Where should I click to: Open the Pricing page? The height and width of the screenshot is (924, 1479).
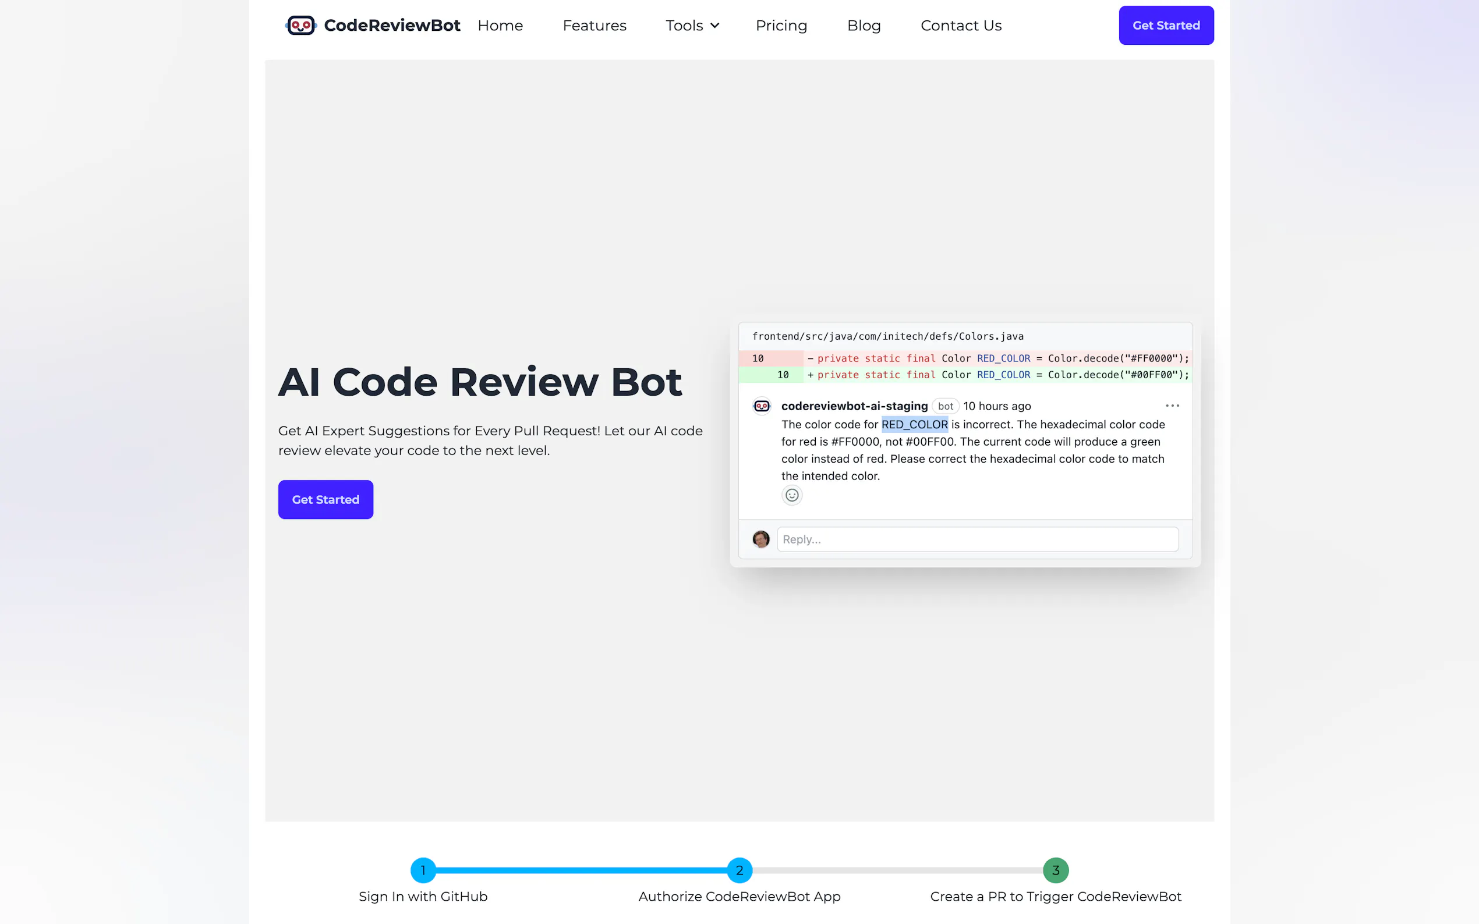click(x=781, y=26)
